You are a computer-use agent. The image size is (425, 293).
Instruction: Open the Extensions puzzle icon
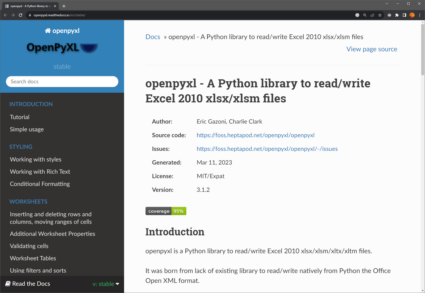[x=397, y=15]
